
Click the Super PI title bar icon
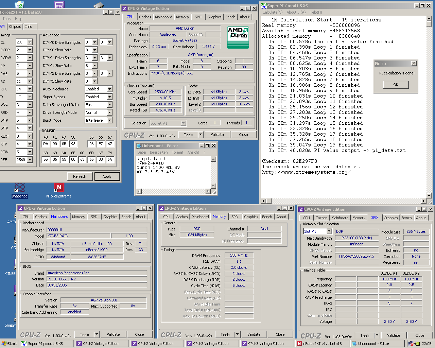264,5
